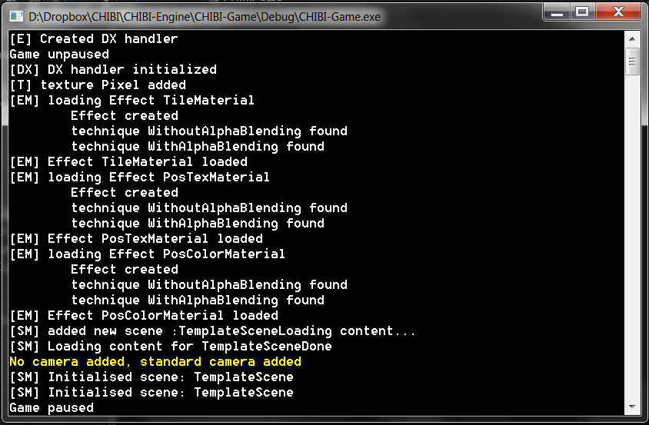Click the empty scrollbar track below the thumb
The width and height of the screenshot is (649, 425).
click(x=632, y=236)
